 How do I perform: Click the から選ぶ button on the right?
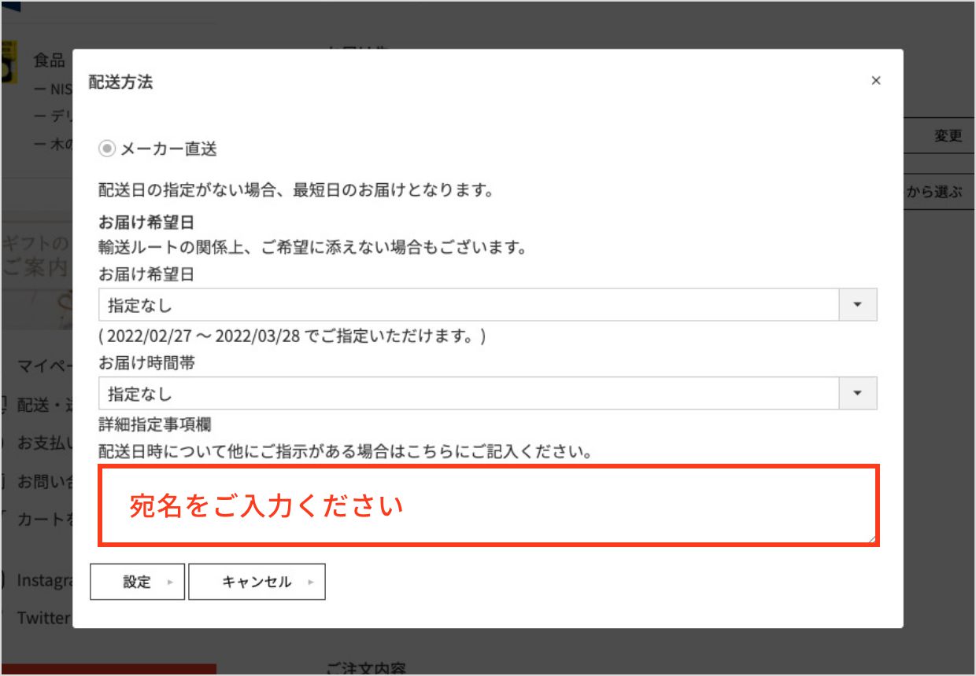[937, 193]
